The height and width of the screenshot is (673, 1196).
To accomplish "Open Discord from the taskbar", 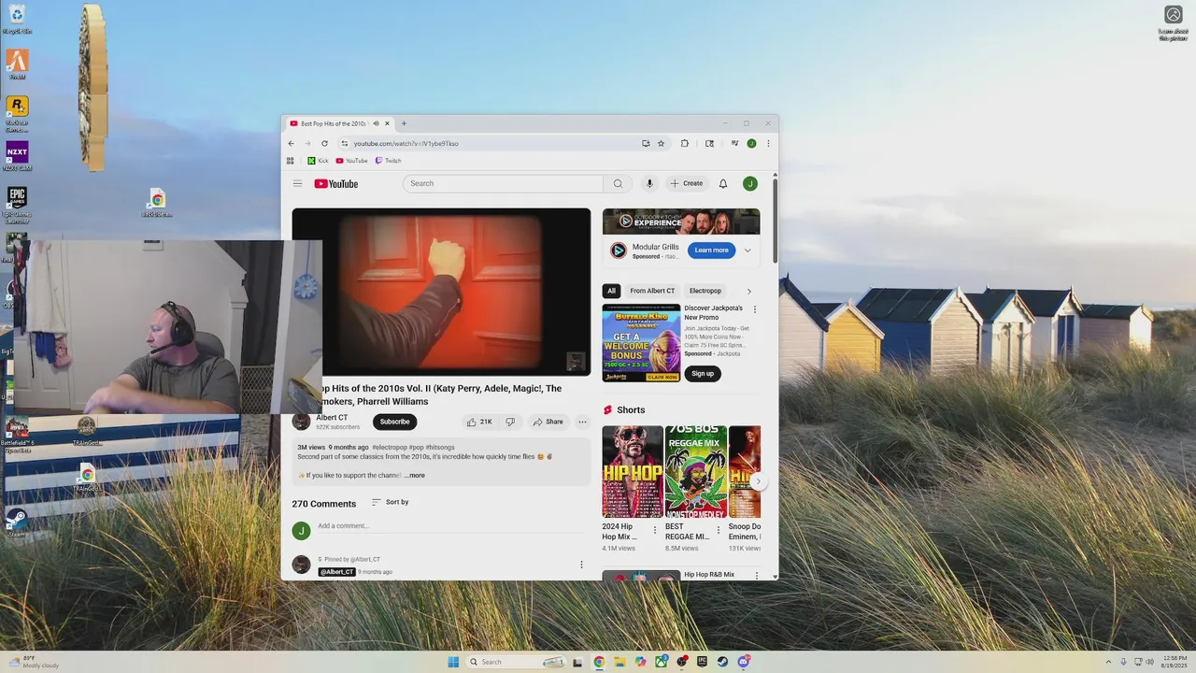I will [x=744, y=662].
